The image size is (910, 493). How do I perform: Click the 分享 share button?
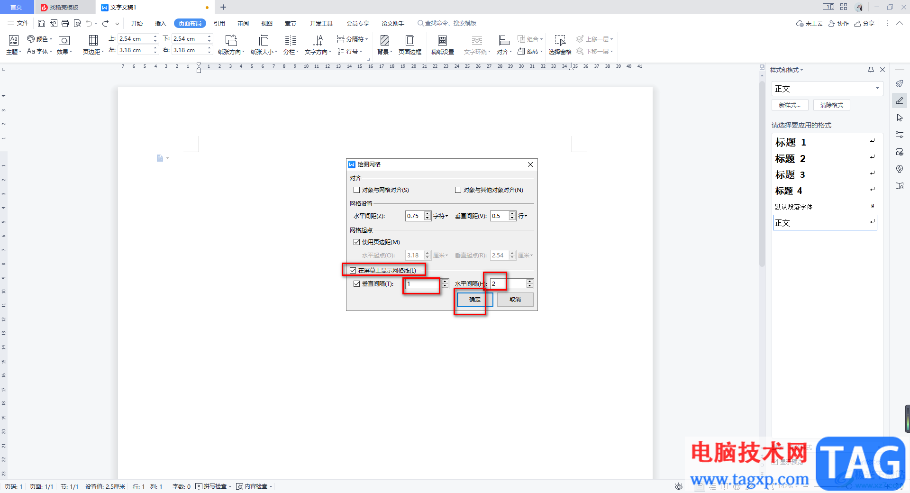[864, 23]
